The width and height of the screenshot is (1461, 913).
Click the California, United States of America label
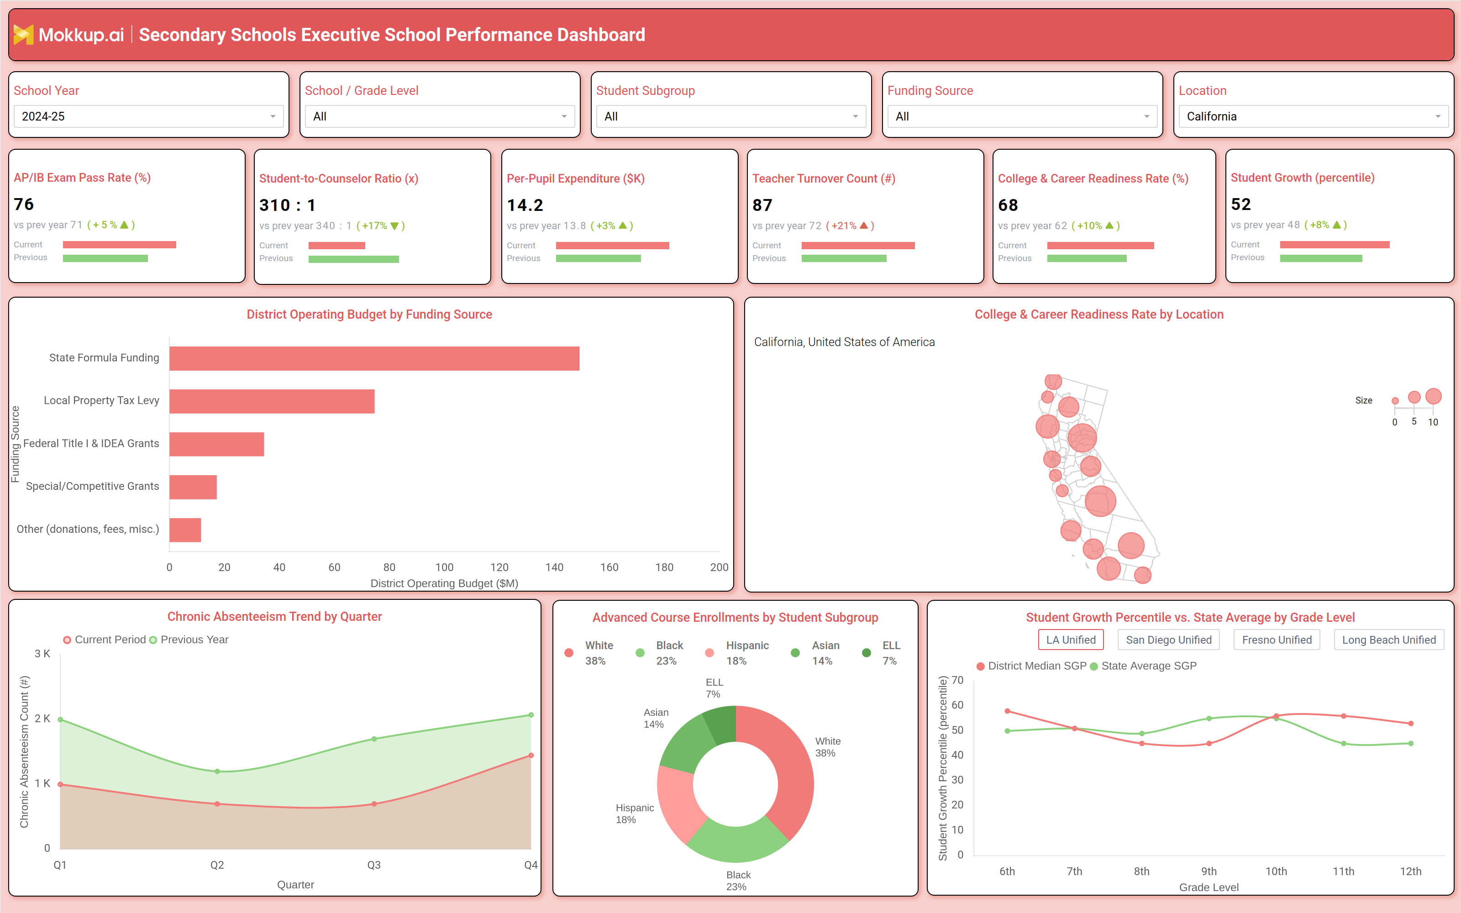pos(844,342)
